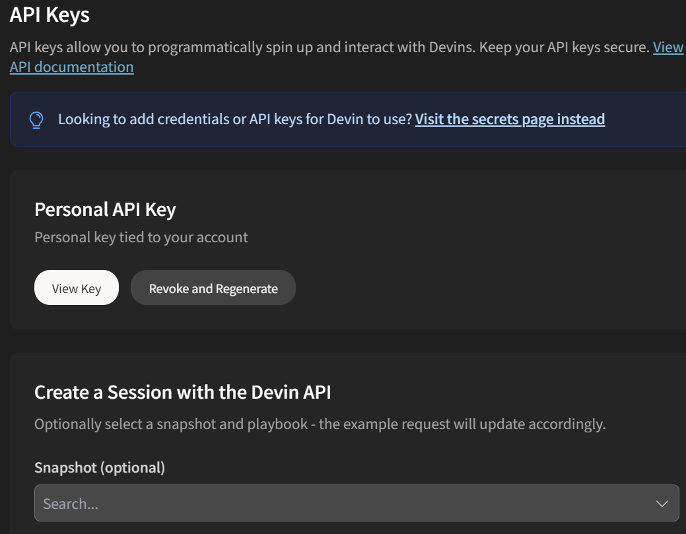Click the View Key button
Screen dimensions: 686x534
click(x=77, y=288)
